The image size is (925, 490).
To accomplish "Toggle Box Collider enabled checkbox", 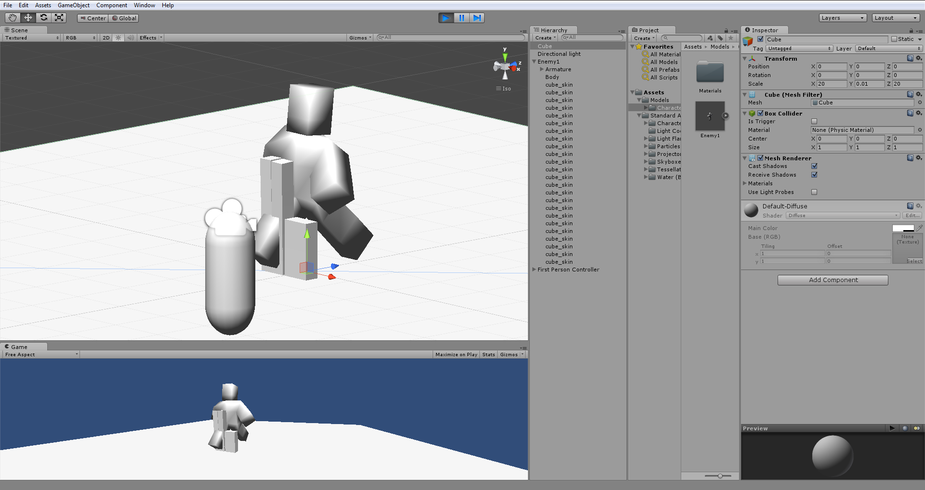I will (x=760, y=113).
